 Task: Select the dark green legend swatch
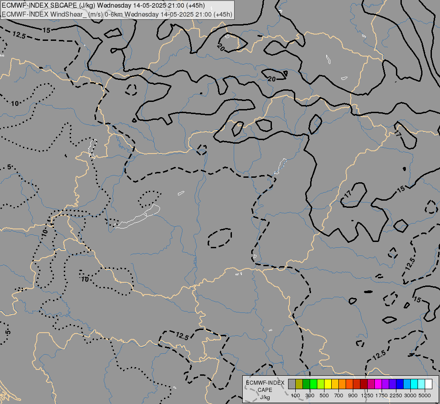click(307, 384)
